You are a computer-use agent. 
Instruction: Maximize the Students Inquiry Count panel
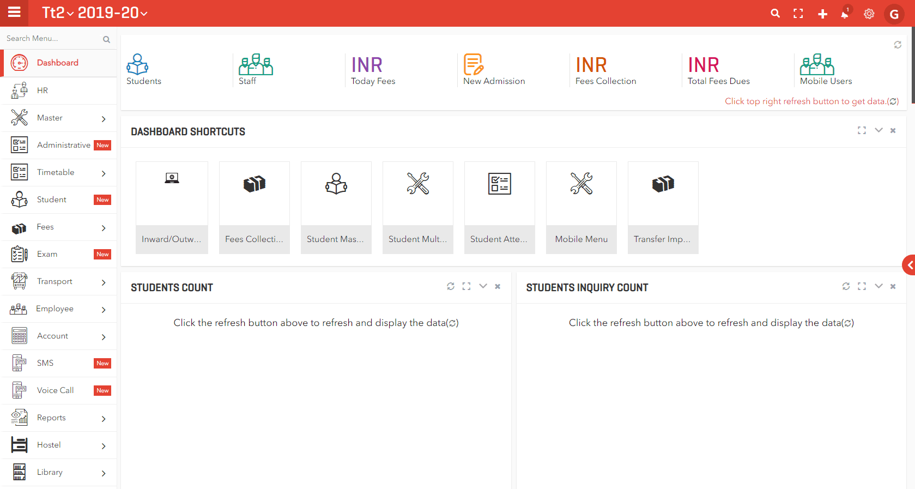pos(862,286)
